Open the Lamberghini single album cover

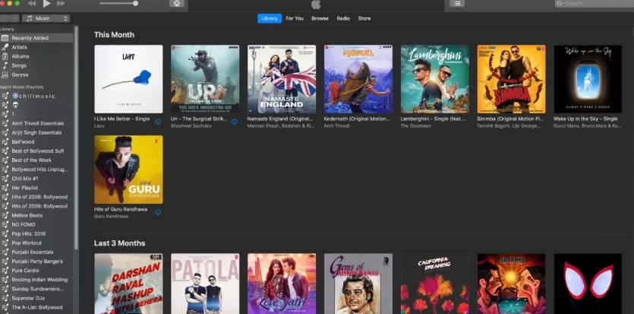[434, 79]
